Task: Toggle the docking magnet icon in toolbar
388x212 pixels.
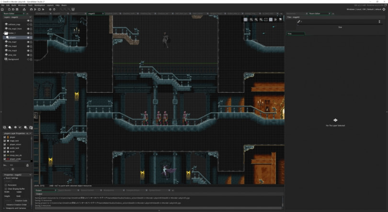Action: tap(73, 10)
